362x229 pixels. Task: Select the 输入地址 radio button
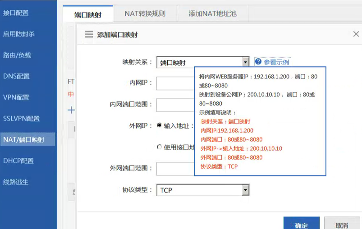(x=159, y=126)
